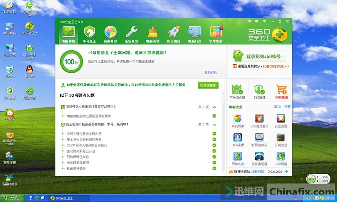This screenshot has width=337, height=202.
Task: Open 软件管家 icon
Action: pyautogui.click(x=216, y=35)
